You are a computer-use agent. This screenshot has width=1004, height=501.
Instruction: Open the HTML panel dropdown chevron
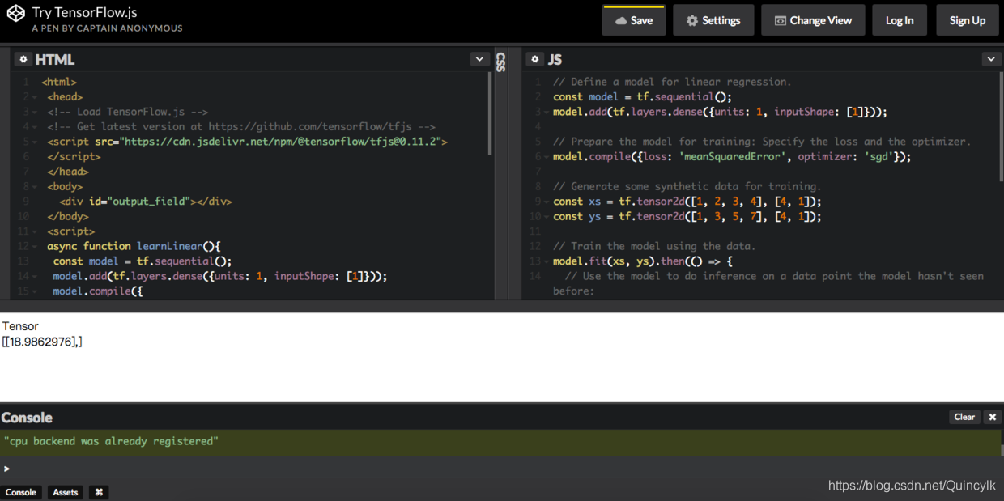click(479, 59)
